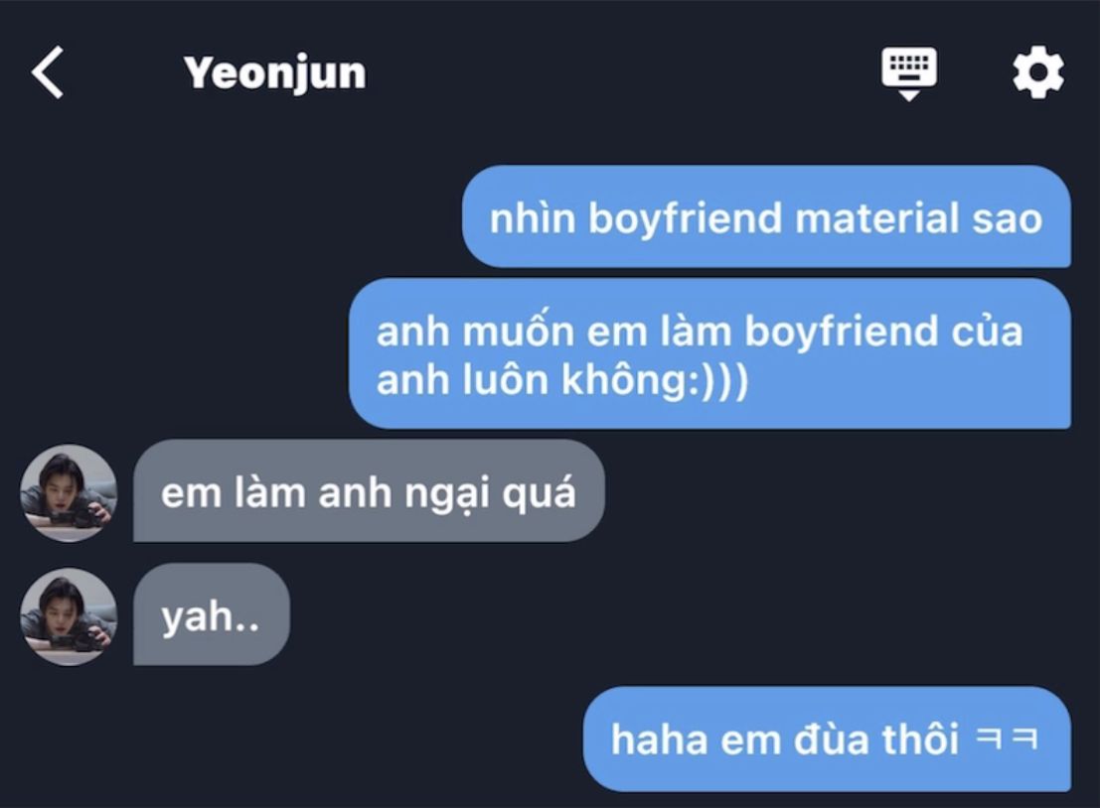Select the 'haha em đùa thôi' message bubble
Image resolution: width=1100 pixels, height=808 pixels.
pyautogui.click(x=827, y=739)
